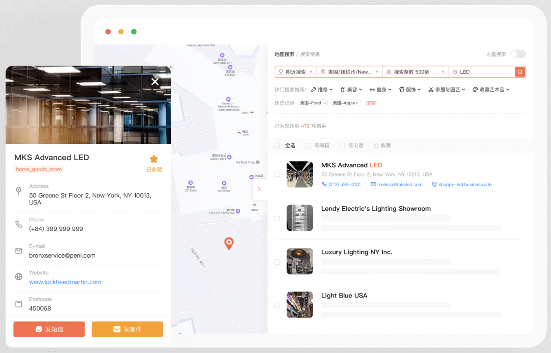Click the building photo in the detail card
The image size is (551, 353).
tap(88, 105)
